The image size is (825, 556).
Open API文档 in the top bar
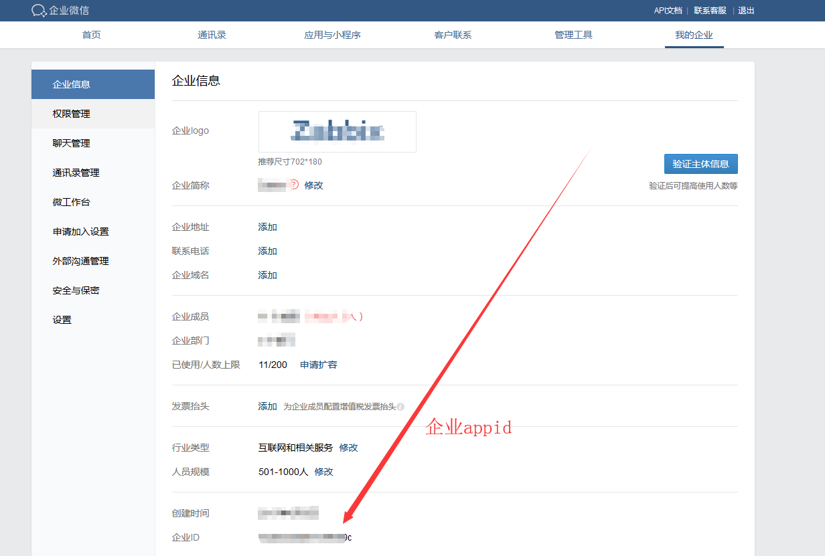click(668, 11)
